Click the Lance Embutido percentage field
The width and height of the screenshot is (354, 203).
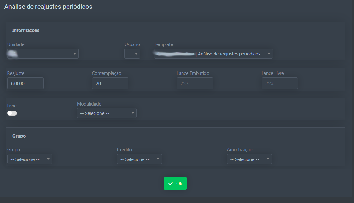tap(195, 83)
